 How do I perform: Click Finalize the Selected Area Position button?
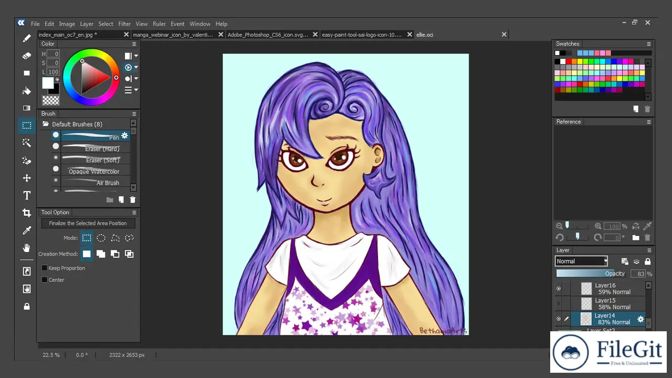point(88,223)
